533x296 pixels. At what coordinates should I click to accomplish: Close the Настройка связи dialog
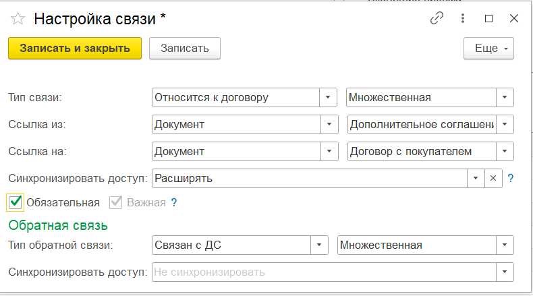513,19
